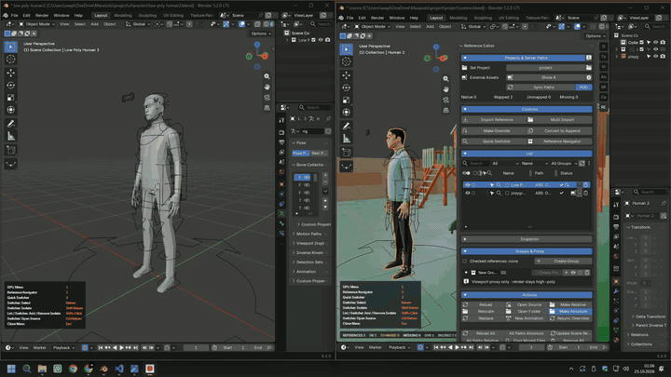Image resolution: width=671 pixels, height=377 pixels.
Task: Select the Transform tool in right Blender window
Action: [x=346, y=113]
